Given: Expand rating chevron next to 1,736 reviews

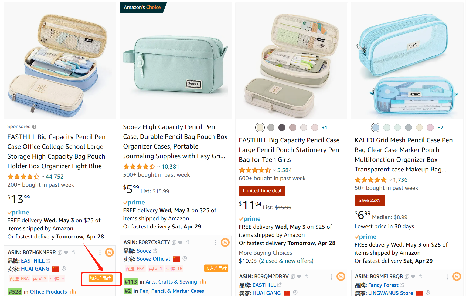Looking at the screenshot, I should pos(390,180).
